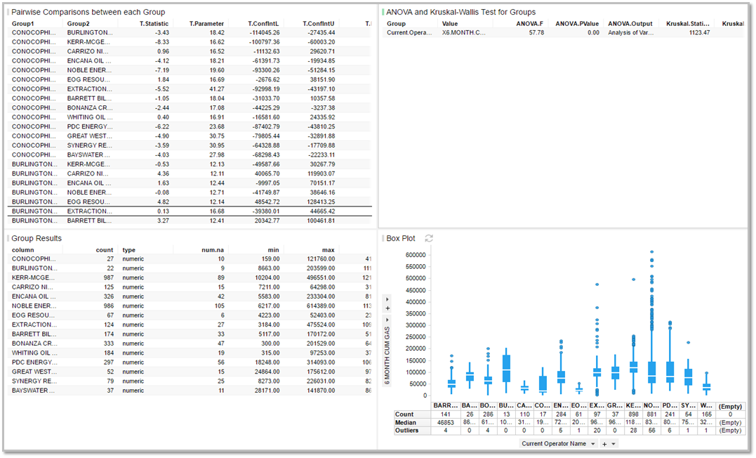Sort Group Results by num.na header

(x=213, y=250)
